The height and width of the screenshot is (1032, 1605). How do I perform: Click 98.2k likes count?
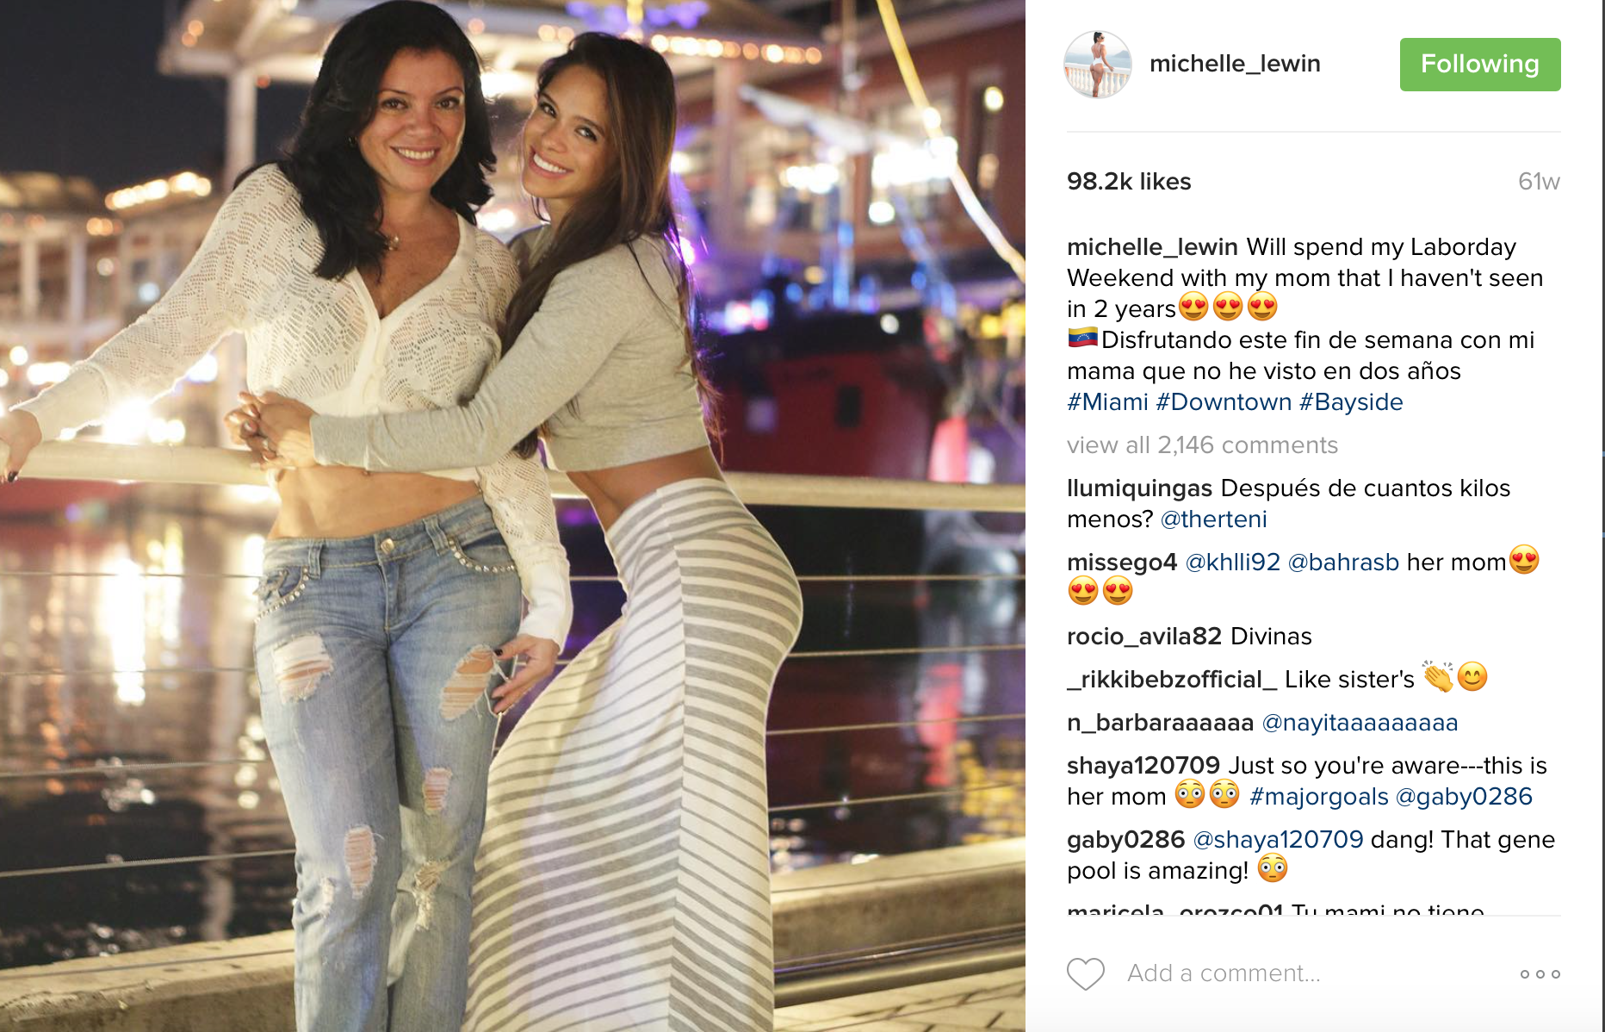1129,182
